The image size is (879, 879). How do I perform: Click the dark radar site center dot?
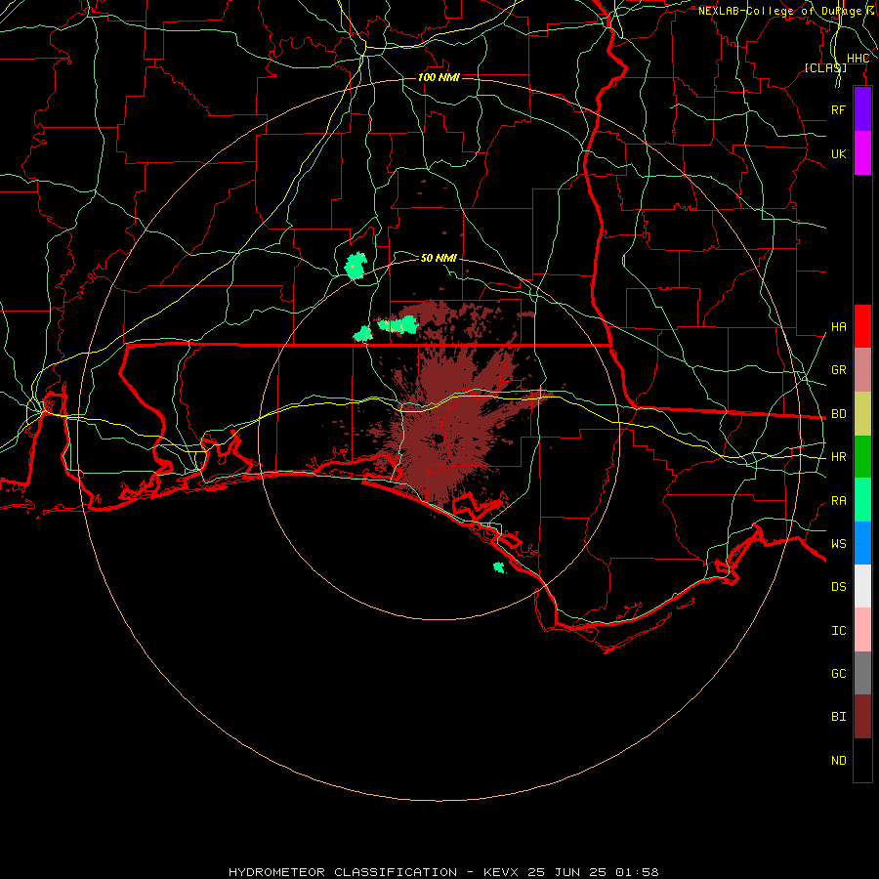[439, 439]
